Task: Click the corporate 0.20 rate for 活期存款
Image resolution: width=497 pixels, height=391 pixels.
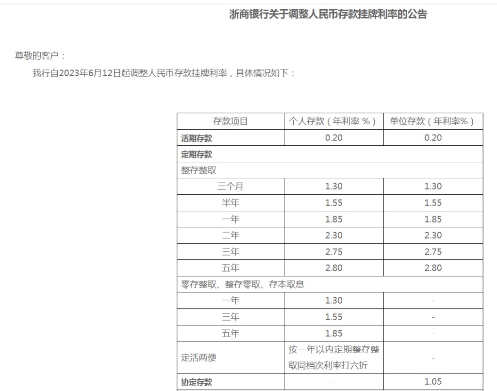Action: 433,138
